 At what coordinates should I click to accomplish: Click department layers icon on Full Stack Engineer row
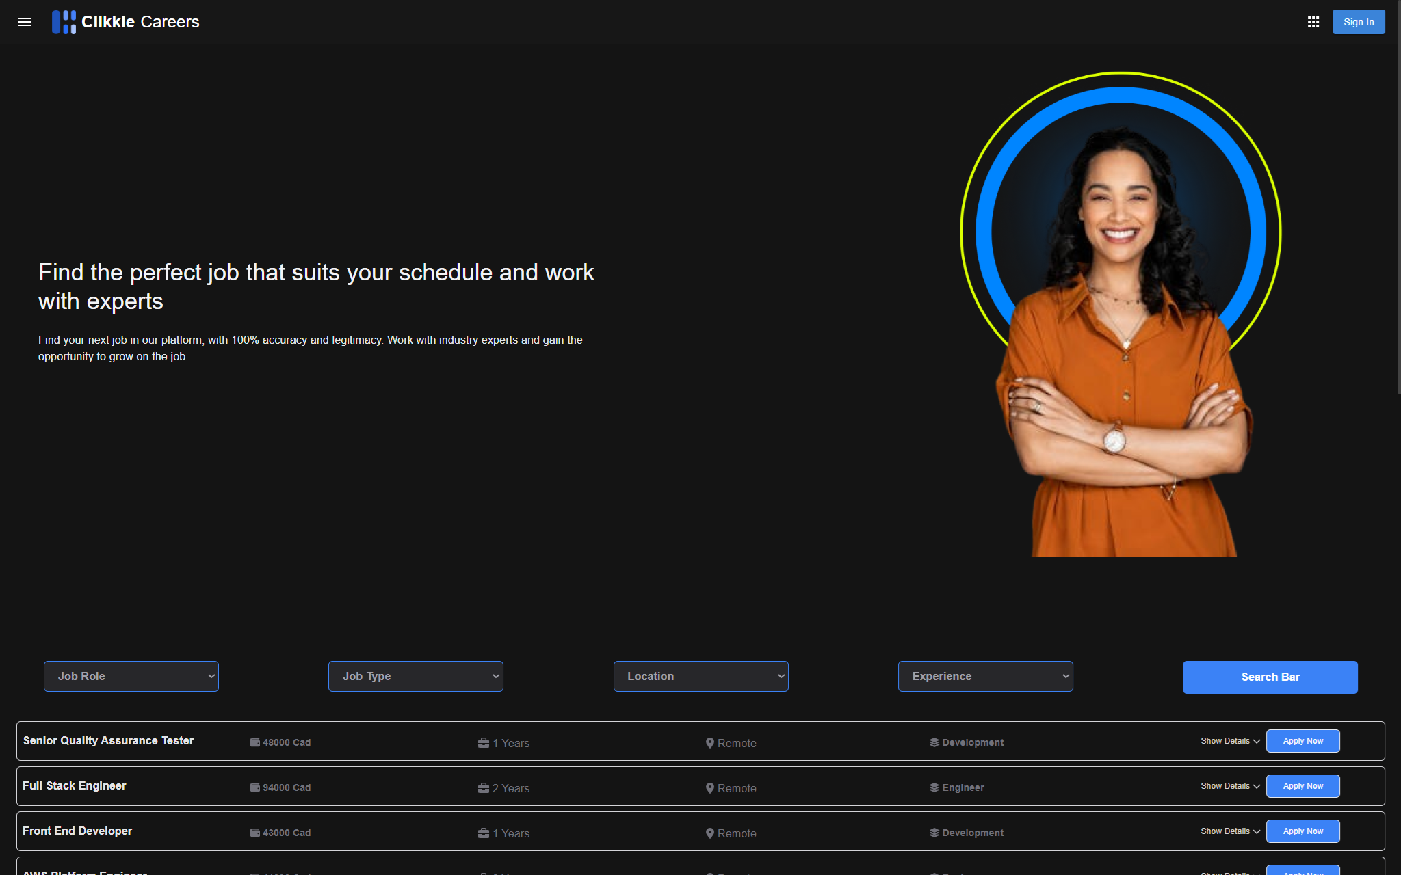coord(934,787)
